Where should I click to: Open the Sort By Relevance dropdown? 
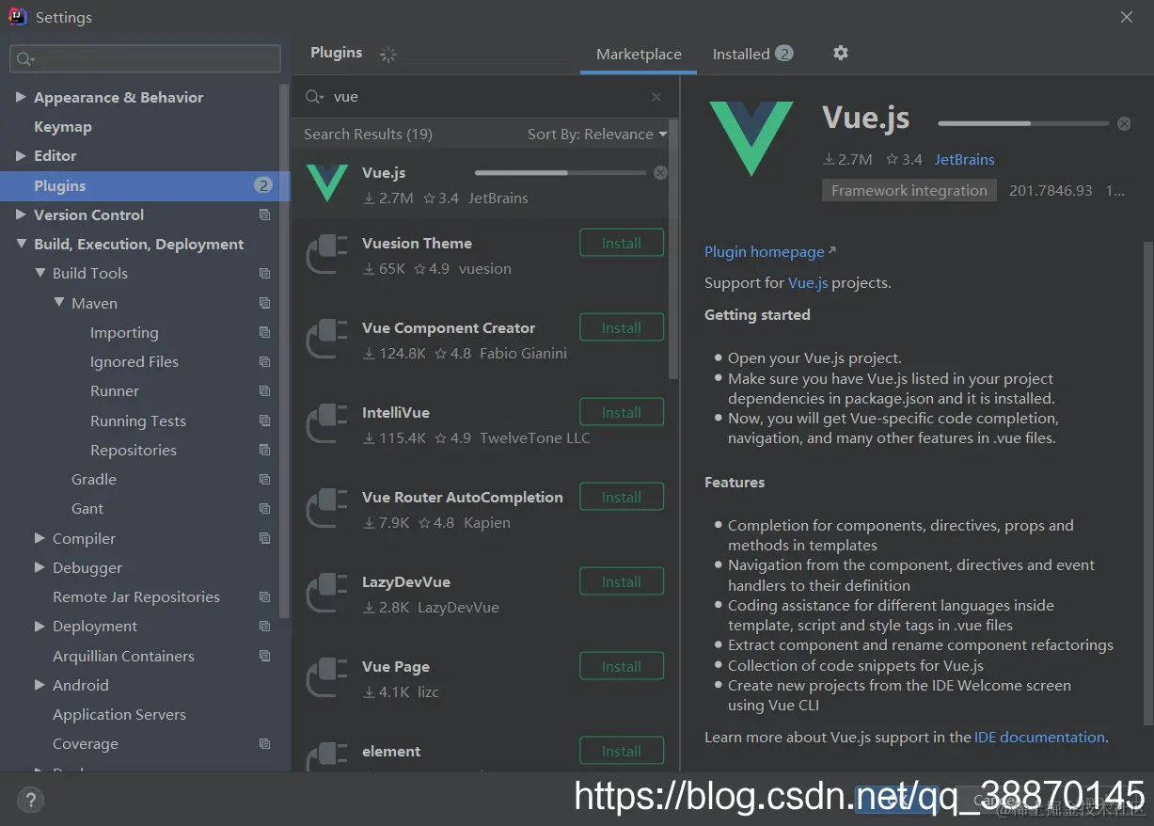click(x=597, y=134)
